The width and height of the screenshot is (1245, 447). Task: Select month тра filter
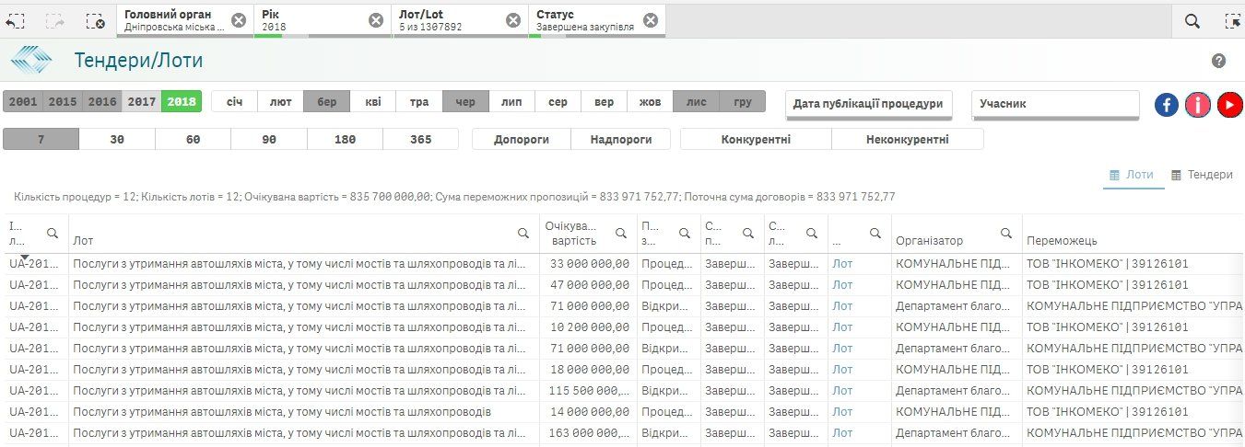(x=419, y=102)
